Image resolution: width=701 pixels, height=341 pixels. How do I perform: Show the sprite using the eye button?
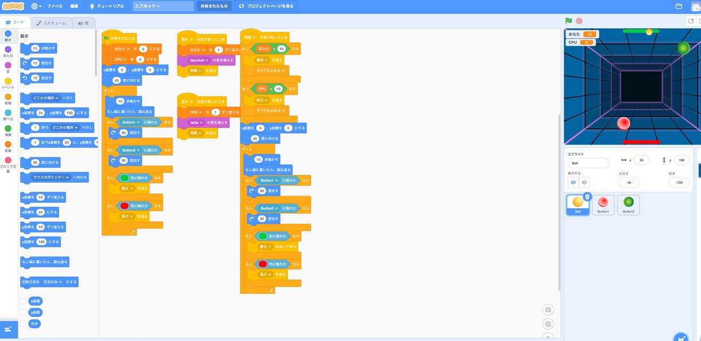[x=573, y=182]
